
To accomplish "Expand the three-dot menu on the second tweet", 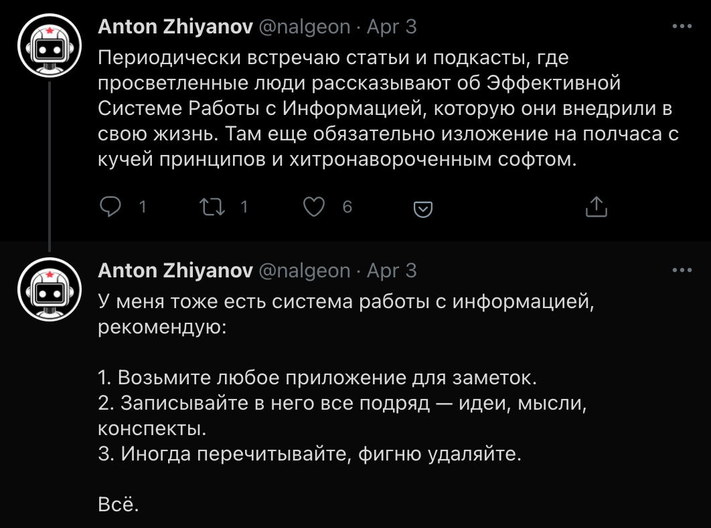I will tap(681, 271).
